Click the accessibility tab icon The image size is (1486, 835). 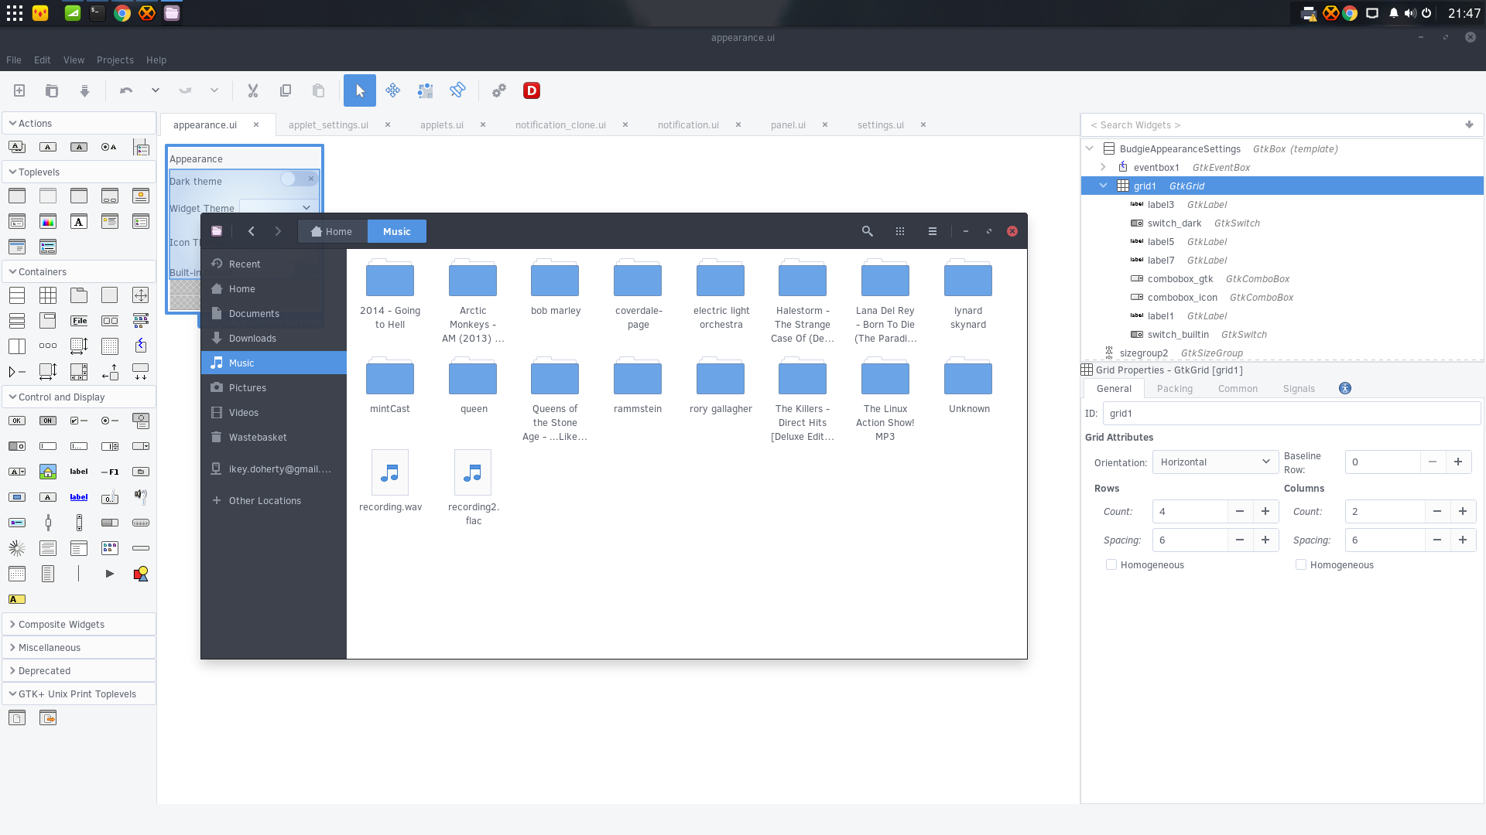pyautogui.click(x=1345, y=388)
